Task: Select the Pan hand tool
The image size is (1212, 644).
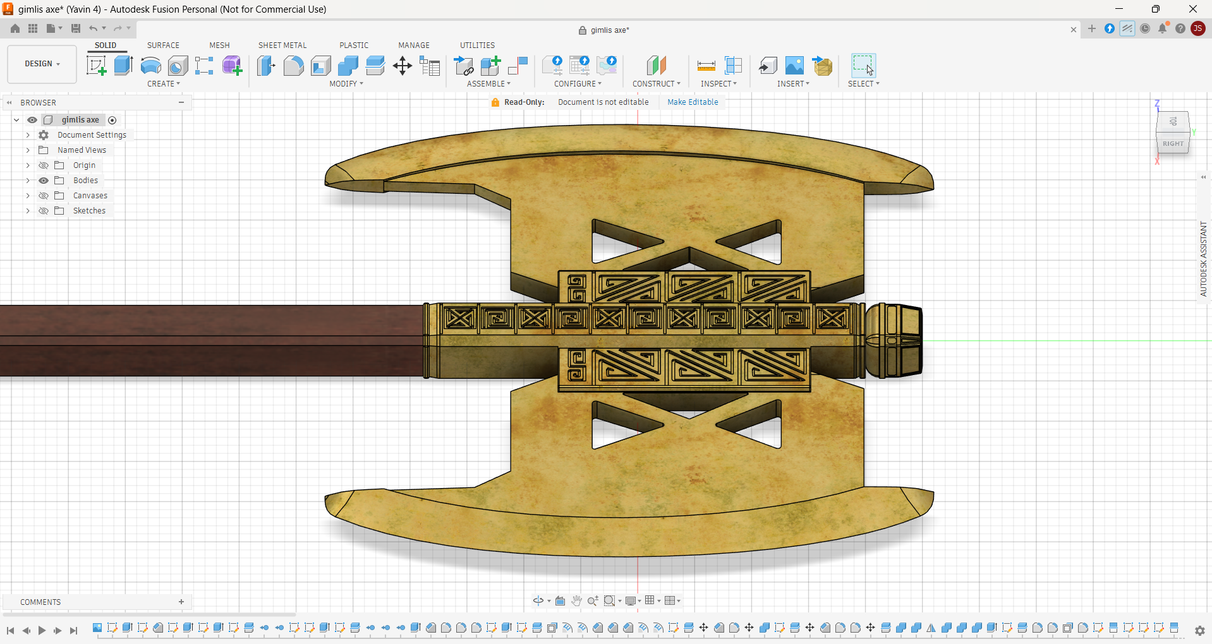Action: pos(576,600)
